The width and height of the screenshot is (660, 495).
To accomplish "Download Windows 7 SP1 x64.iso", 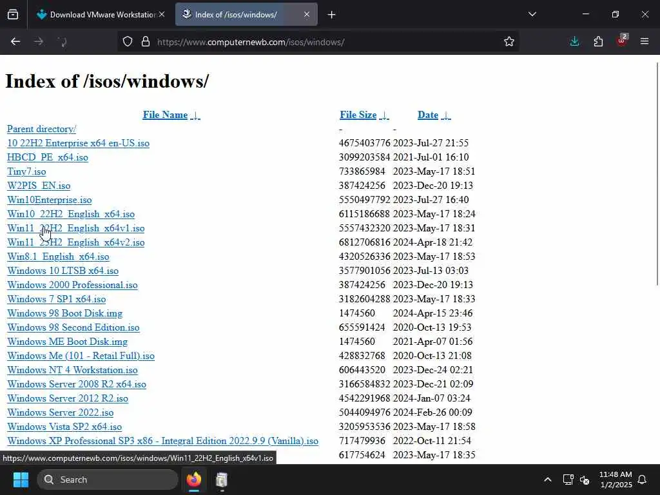I will point(57,299).
